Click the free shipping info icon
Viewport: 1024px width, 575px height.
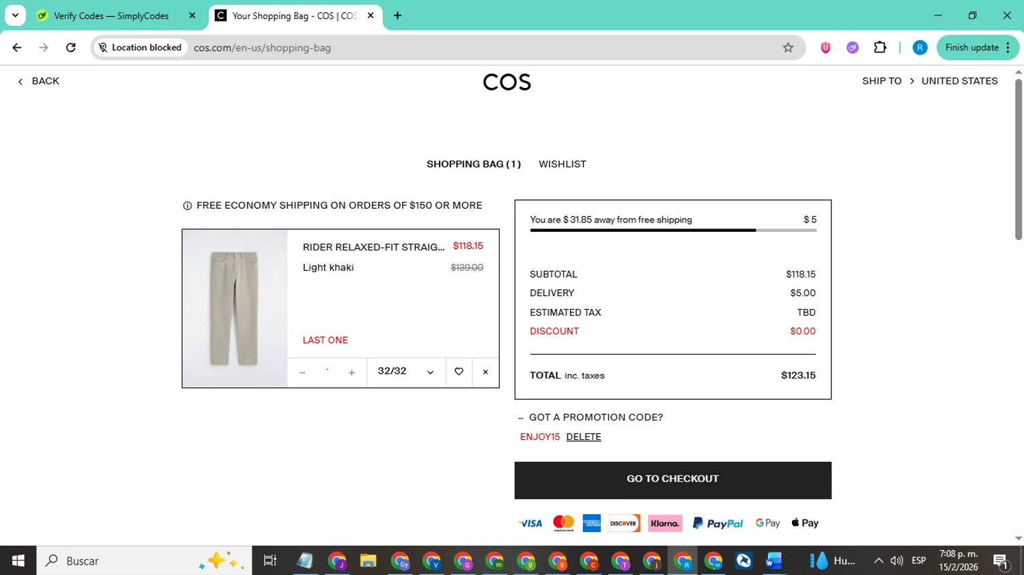click(187, 206)
